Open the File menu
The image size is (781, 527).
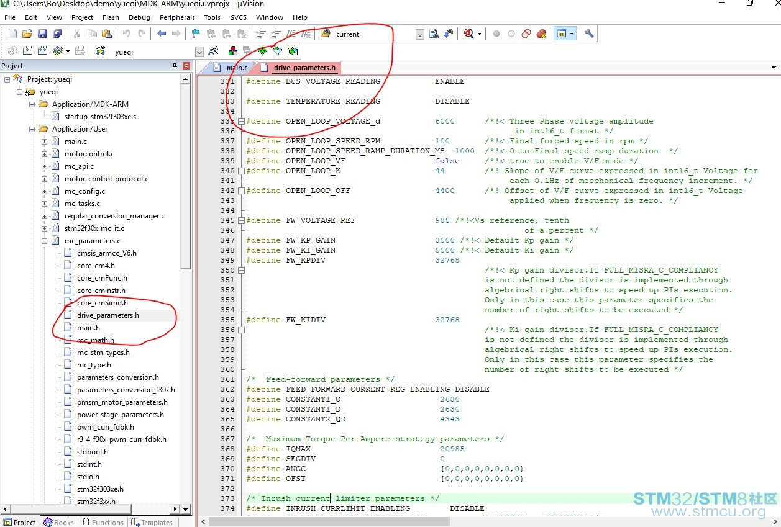click(x=10, y=17)
